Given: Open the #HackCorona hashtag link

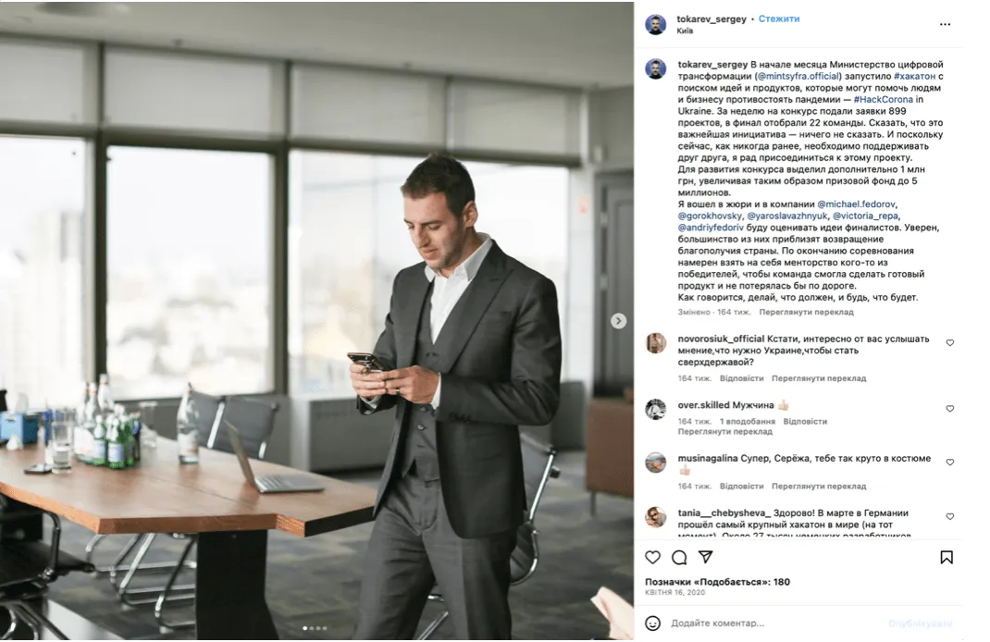Looking at the screenshot, I should [x=884, y=100].
